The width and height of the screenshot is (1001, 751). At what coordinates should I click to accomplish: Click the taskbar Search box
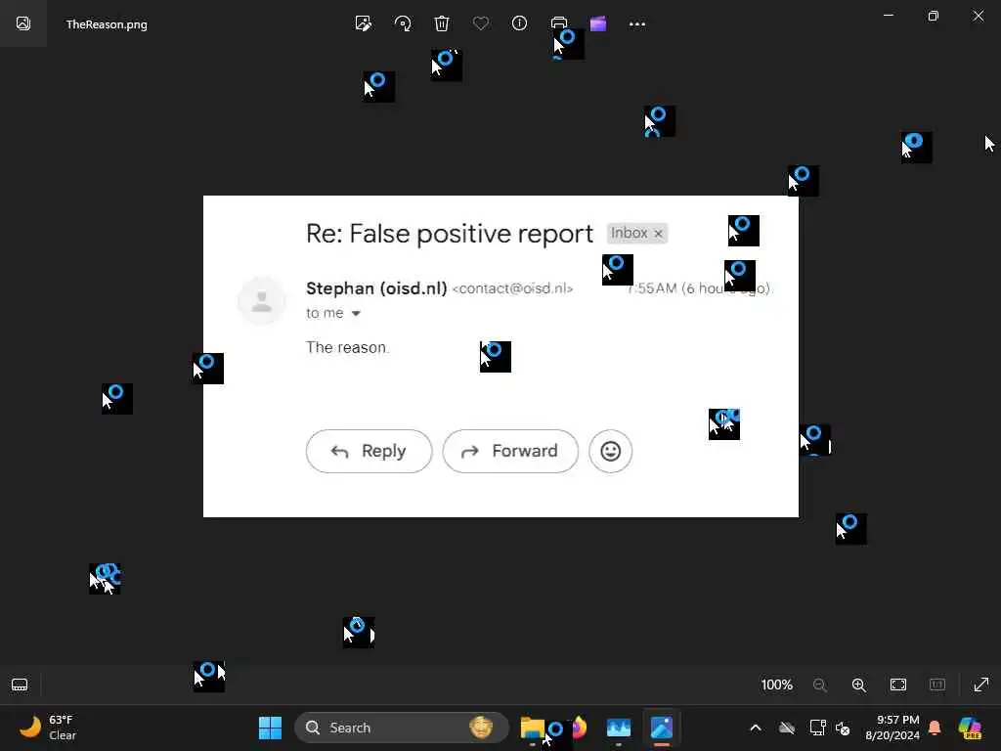click(402, 728)
